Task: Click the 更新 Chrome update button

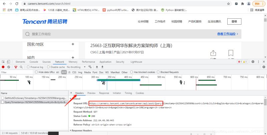Action: [259, 4]
